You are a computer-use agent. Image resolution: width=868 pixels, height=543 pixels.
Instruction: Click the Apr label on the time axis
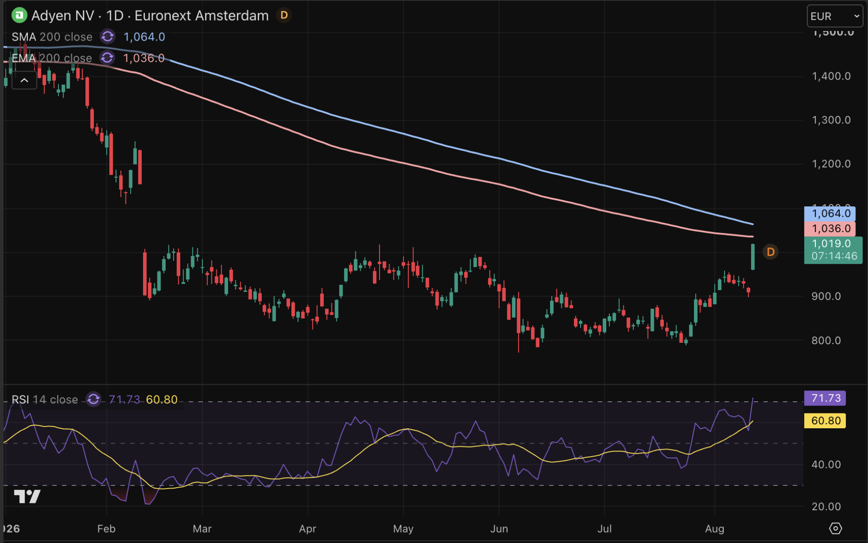(308, 529)
